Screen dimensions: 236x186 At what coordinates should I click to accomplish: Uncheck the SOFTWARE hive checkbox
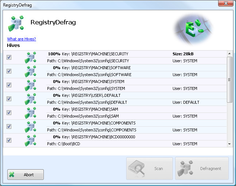tap(9, 71)
